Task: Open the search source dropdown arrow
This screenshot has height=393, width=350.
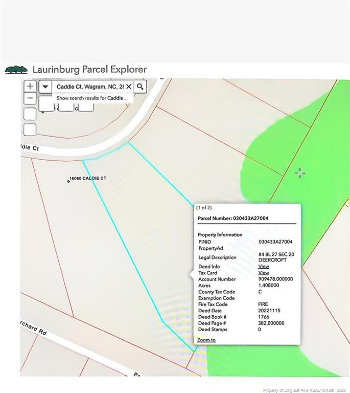Action: point(45,86)
